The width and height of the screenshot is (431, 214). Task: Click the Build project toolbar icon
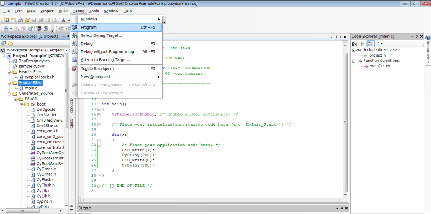click(6, 28)
